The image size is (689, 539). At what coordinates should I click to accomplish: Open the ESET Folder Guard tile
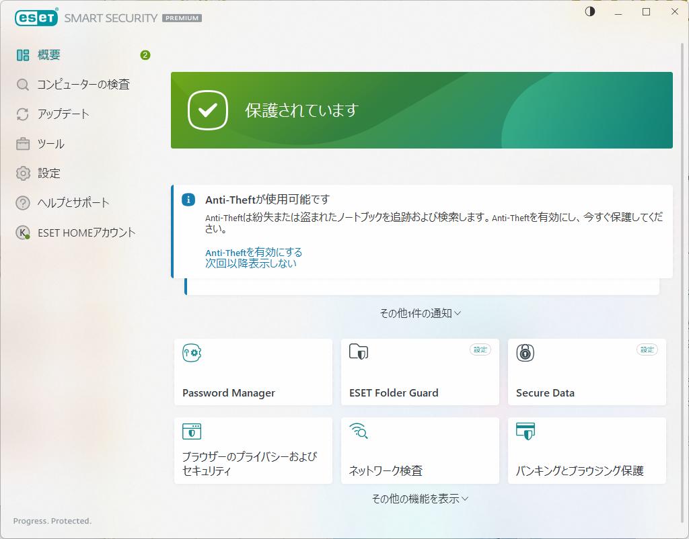(420, 372)
